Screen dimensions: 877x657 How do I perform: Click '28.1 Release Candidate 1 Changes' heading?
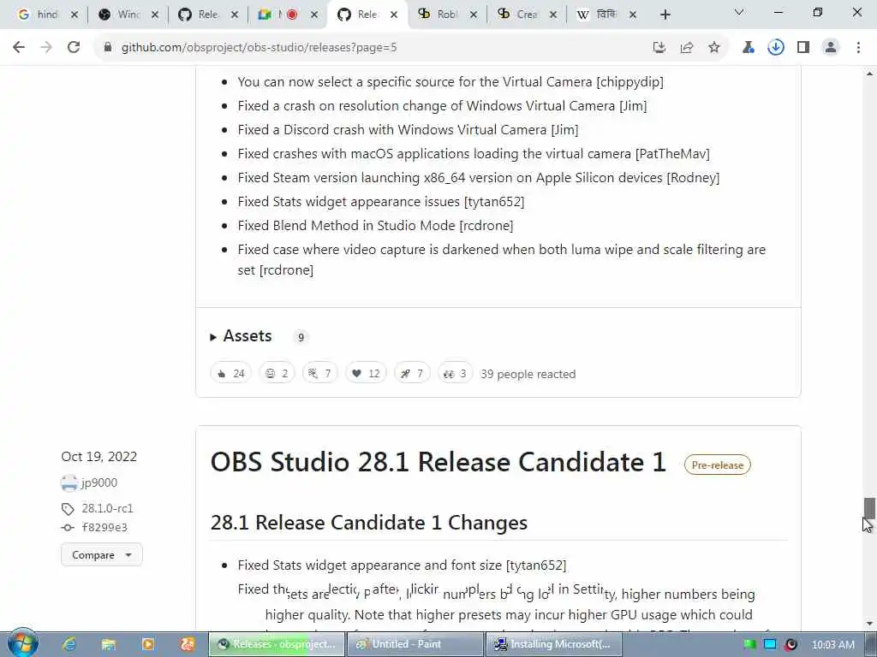[x=368, y=523]
